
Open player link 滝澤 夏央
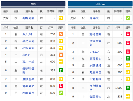coord(28,86)
